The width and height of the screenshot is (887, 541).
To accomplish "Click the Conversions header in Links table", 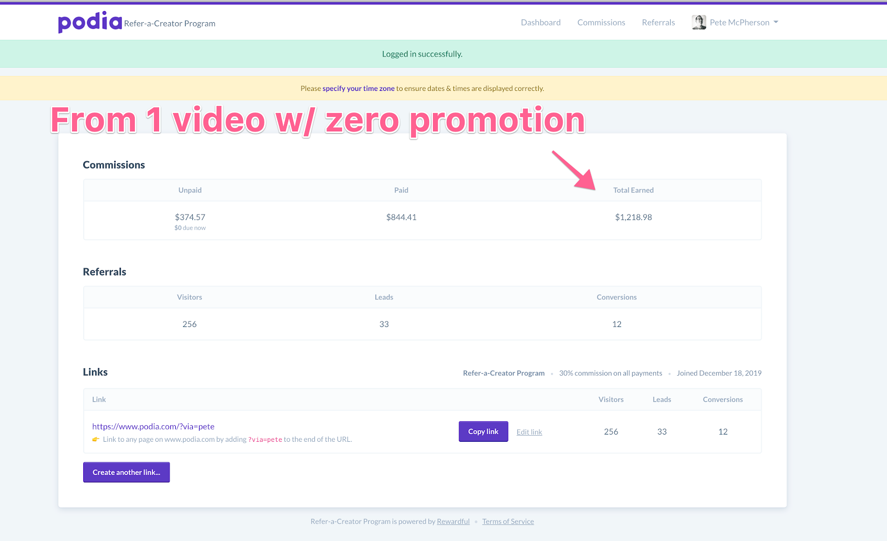I will point(723,400).
